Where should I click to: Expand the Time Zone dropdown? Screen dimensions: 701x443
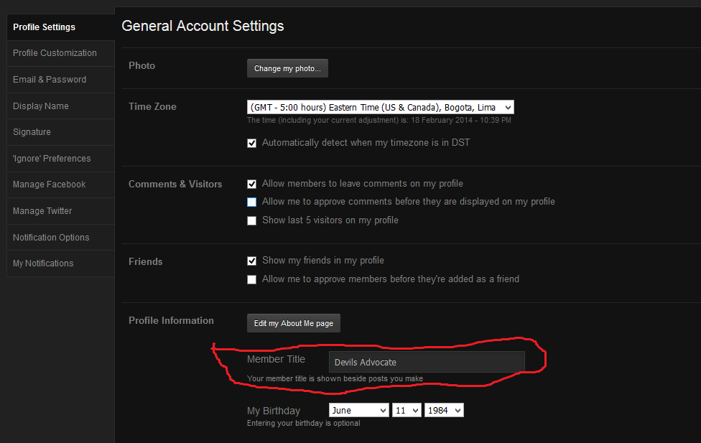(381, 107)
